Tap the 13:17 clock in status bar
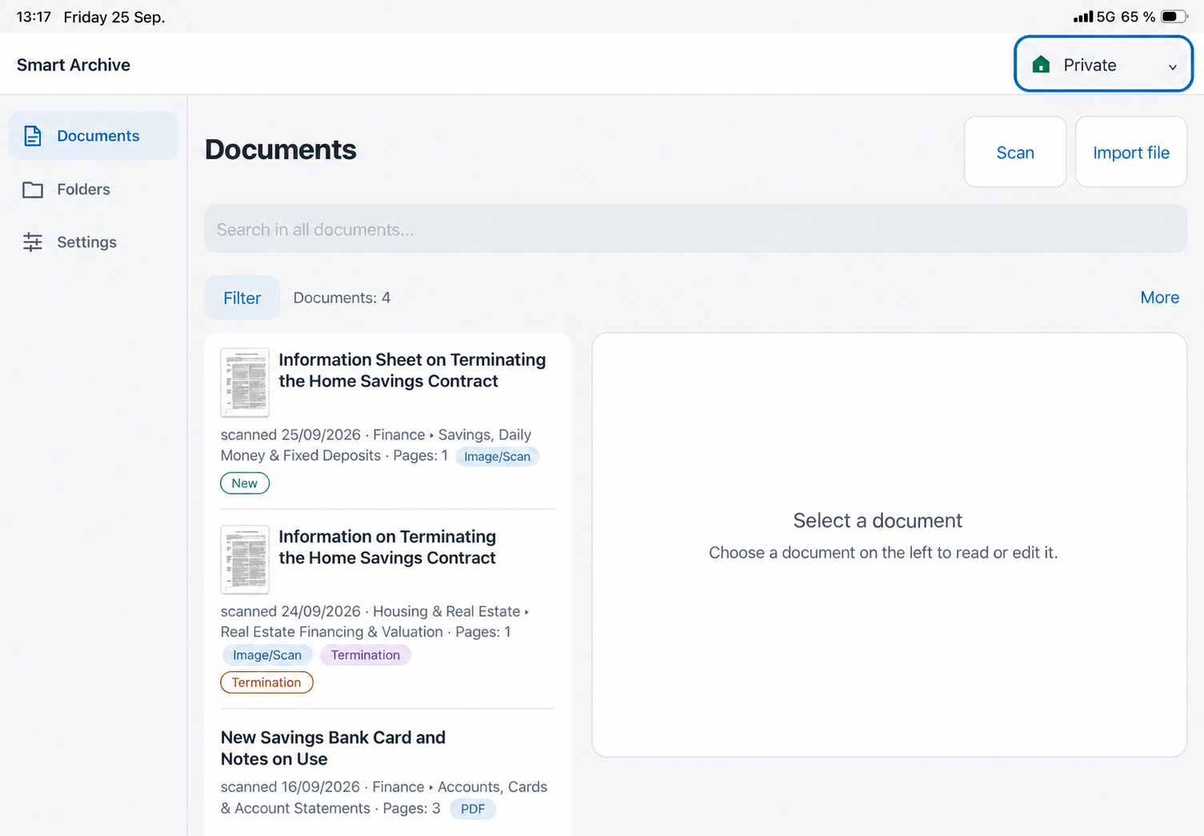 pyautogui.click(x=34, y=17)
